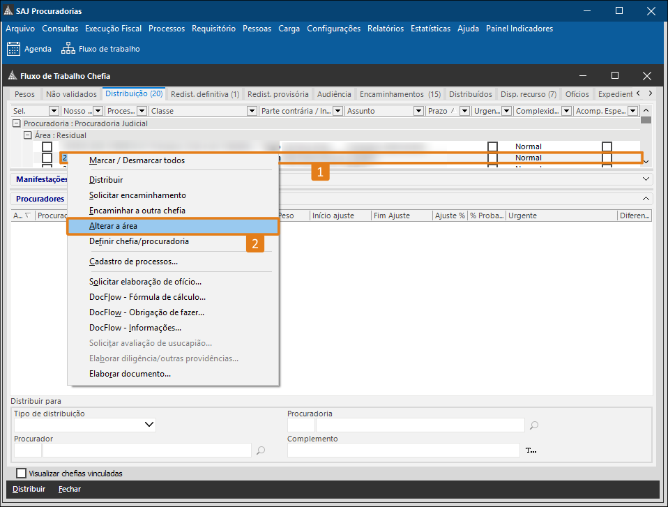Click the Procurador search magnifier icon
The image size is (668, 507).
click(x=261, y=451)
